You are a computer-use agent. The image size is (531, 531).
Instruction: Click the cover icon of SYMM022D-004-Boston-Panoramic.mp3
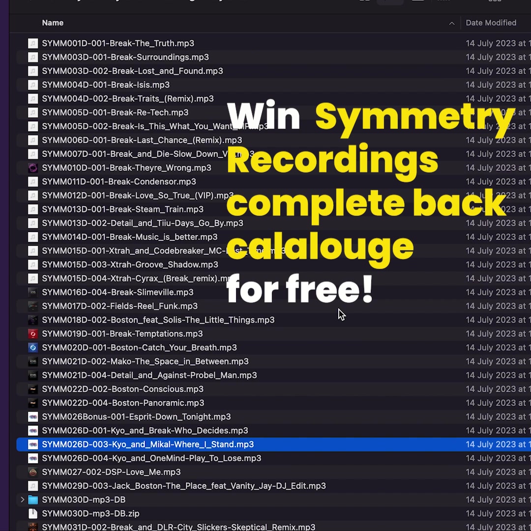33,403
